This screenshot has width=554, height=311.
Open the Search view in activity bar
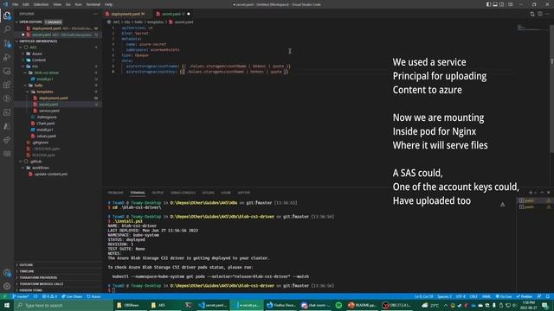[x=7, y=29]
